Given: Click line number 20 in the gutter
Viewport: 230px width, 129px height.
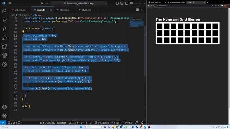Looking at the screenshot, I should tap(15, 67).
